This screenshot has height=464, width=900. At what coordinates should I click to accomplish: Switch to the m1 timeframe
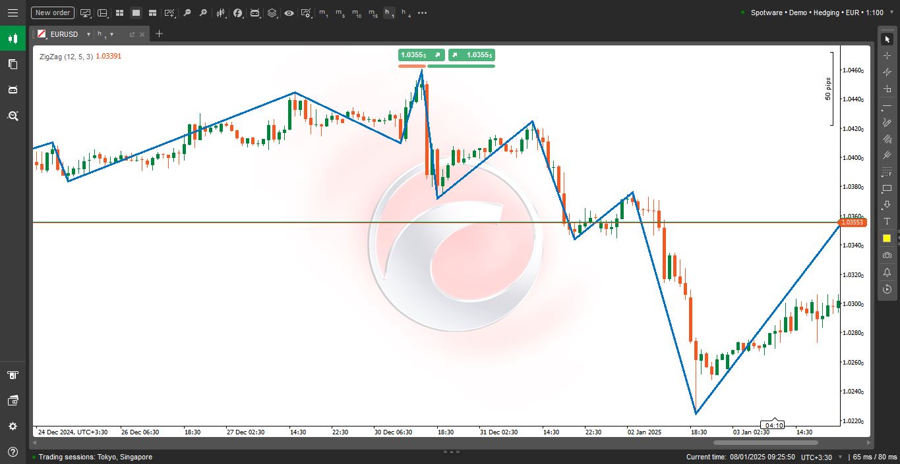(x=323, y=13)
